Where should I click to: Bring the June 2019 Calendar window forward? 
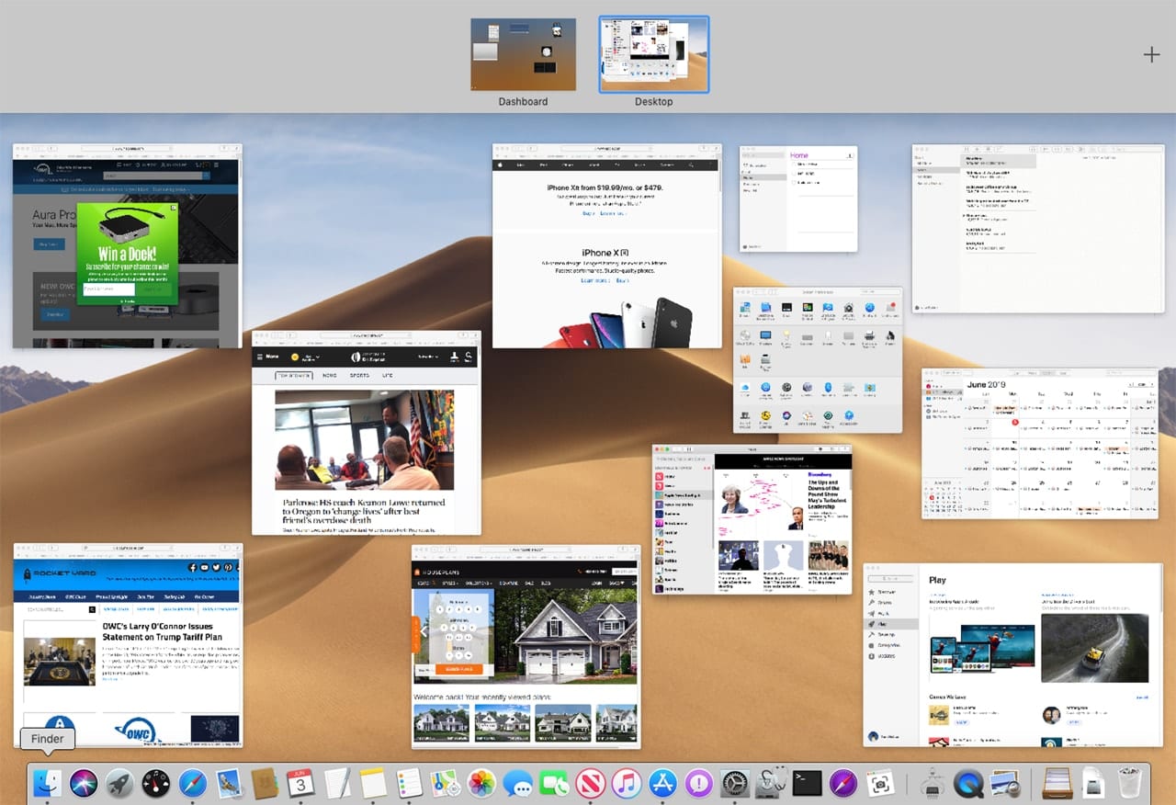(x=1039, y=443)
